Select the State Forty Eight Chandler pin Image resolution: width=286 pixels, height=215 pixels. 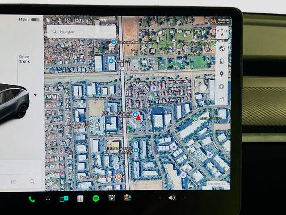click(x=136, y=150)
